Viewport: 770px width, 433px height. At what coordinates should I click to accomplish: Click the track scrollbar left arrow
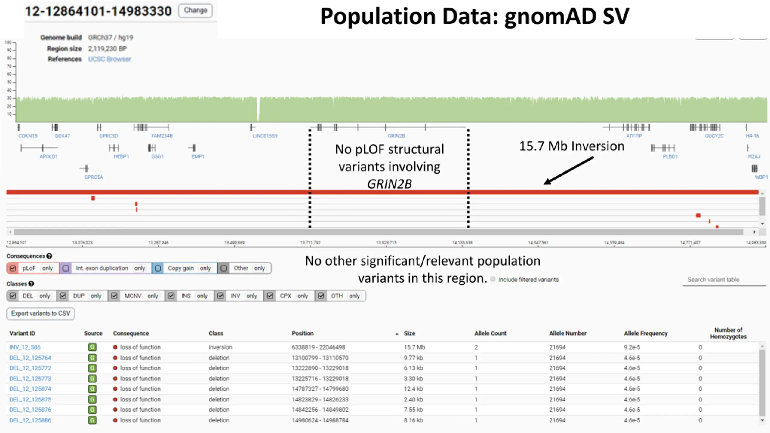click(10, 232)
